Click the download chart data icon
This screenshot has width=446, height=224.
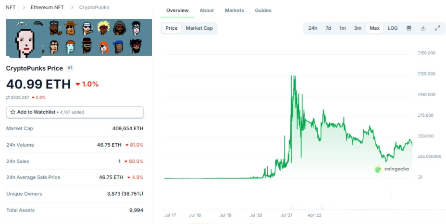(x=423, y=28)
